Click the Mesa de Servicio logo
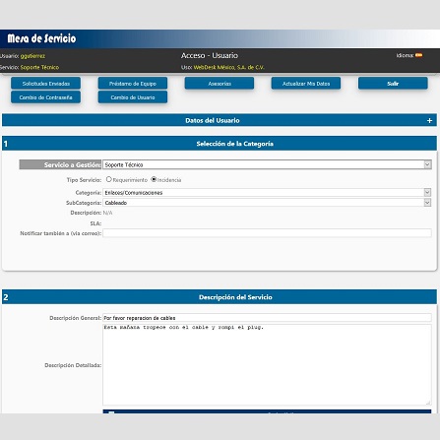 pyautogui.click(x=41, y=38)
